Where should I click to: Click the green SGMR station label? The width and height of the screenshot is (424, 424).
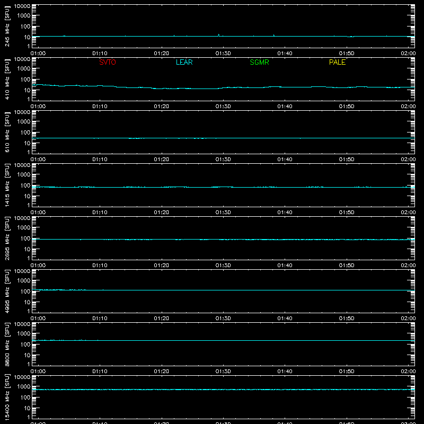259,62
